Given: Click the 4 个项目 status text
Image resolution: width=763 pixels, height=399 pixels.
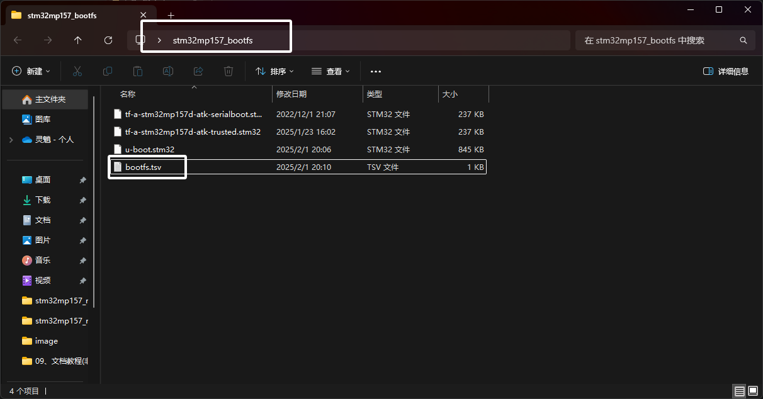Looking at the screenshot, I should (x=24, y=391).
